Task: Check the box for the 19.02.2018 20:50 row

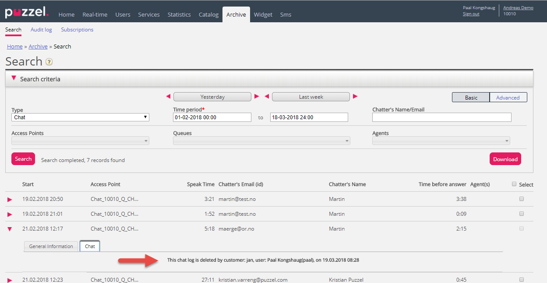Action: pos(521,199)
